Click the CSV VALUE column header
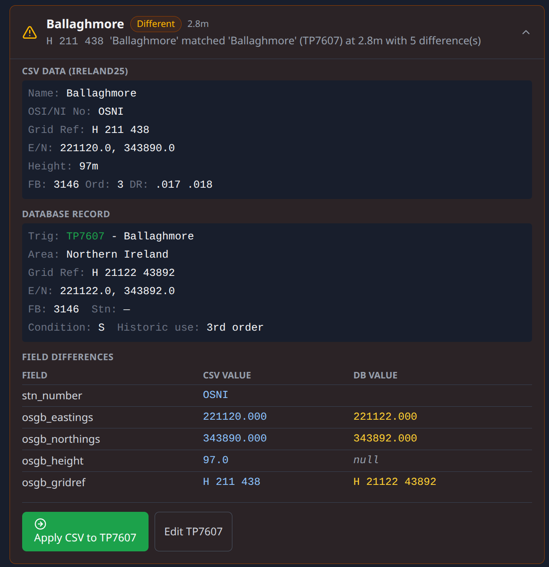Screen dimensions: 549x567 (227, 375)
